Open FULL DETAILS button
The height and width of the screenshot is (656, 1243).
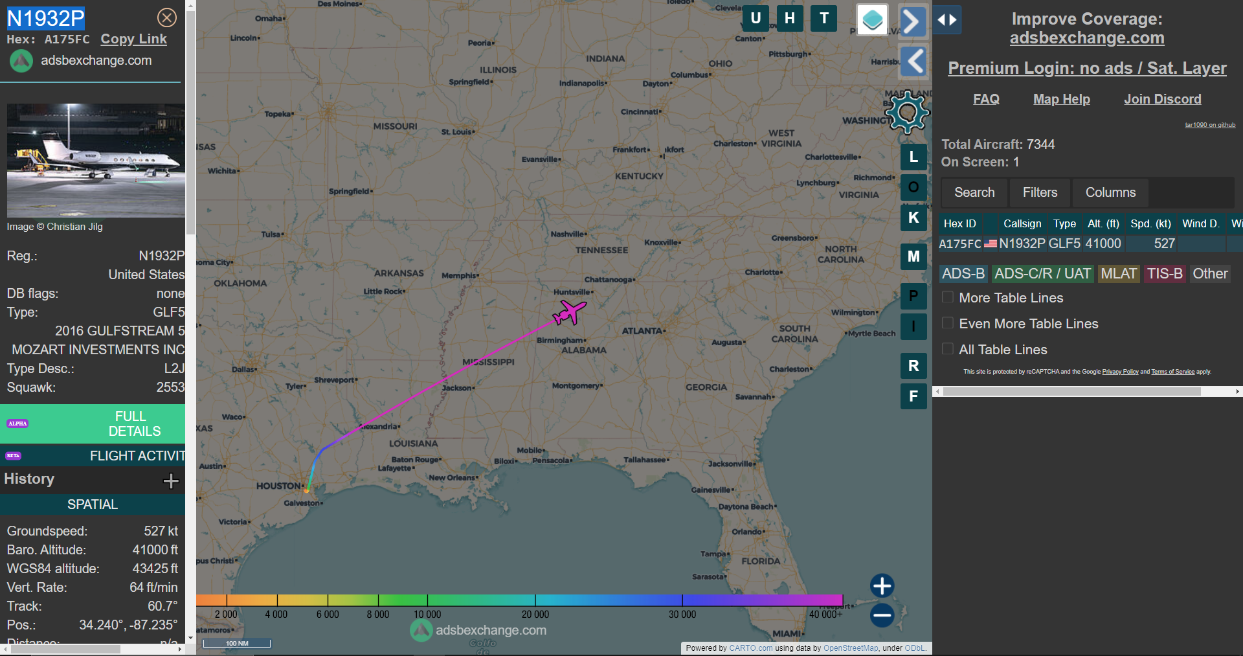click(x=93, y=424)
